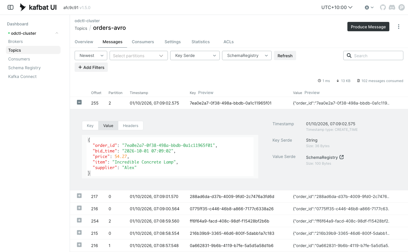
Task: Open the three-dot topic actions menu
Action: point(399,27)
